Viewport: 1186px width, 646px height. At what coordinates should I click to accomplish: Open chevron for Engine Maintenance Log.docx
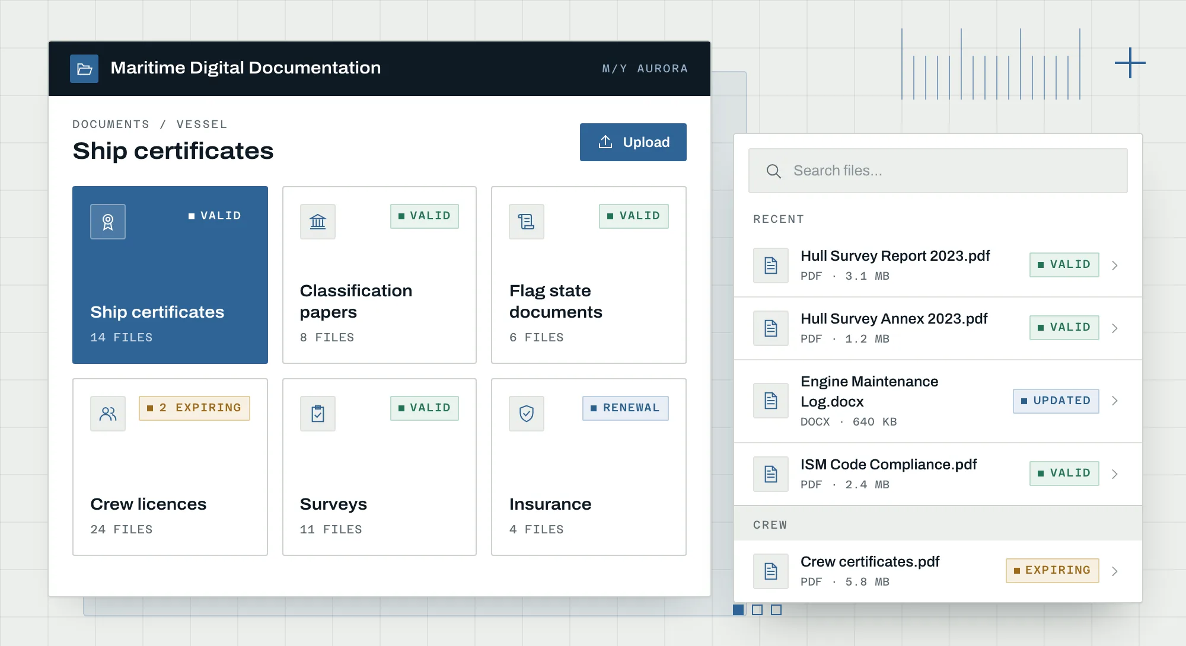1115,401
